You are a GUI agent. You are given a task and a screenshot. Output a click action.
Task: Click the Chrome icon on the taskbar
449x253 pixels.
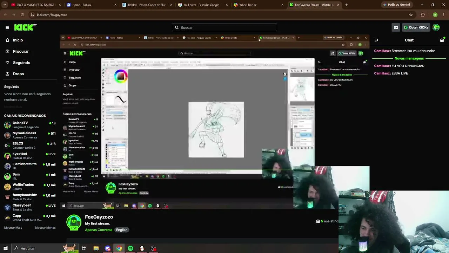pyautogui.click(x=119, y=248)
